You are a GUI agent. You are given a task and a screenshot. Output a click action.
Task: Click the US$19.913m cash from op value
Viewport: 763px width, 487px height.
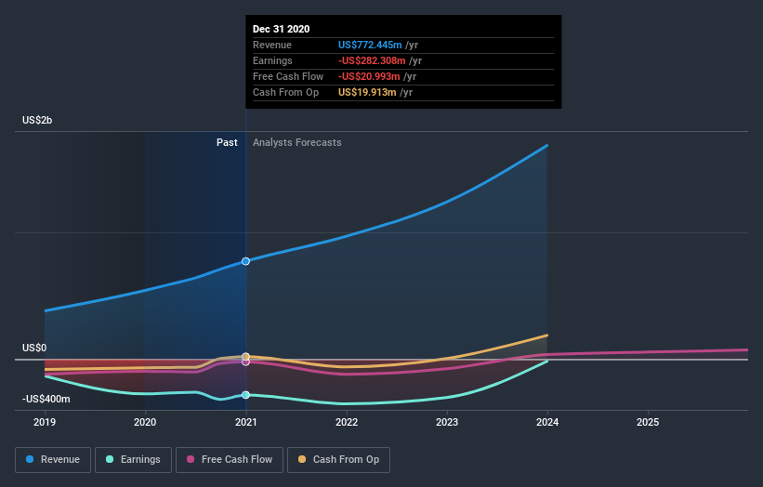click(367, 92)
